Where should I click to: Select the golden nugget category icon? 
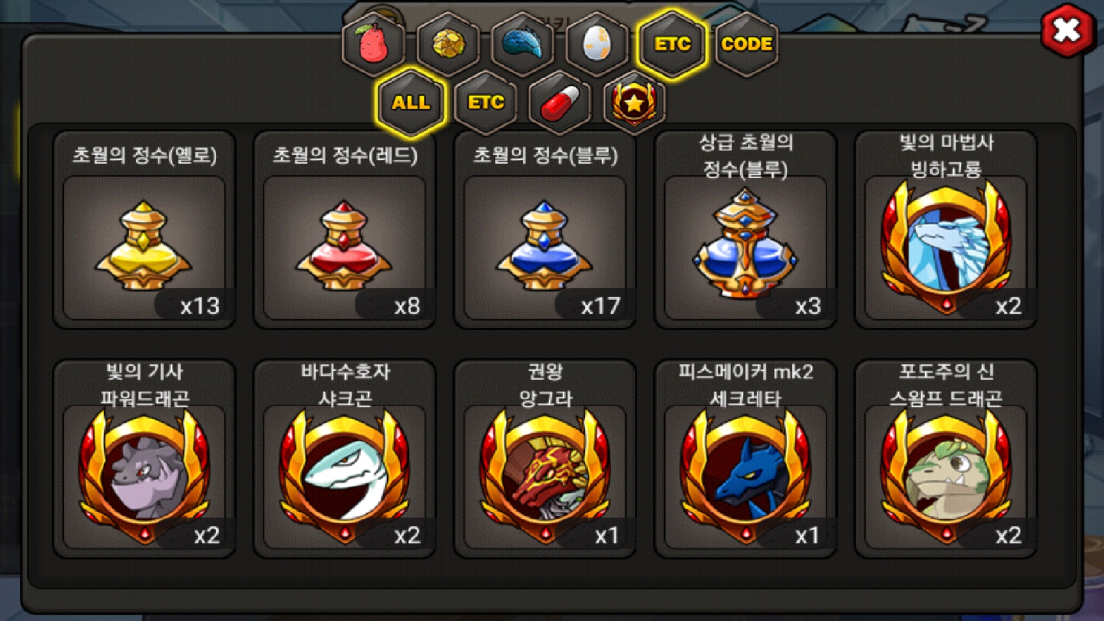448,44
